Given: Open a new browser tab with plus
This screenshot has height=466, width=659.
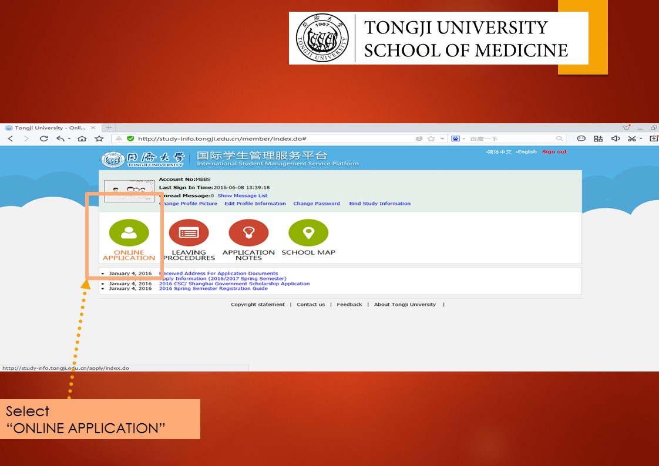Looking at the screenshot, I should [109, 127].
